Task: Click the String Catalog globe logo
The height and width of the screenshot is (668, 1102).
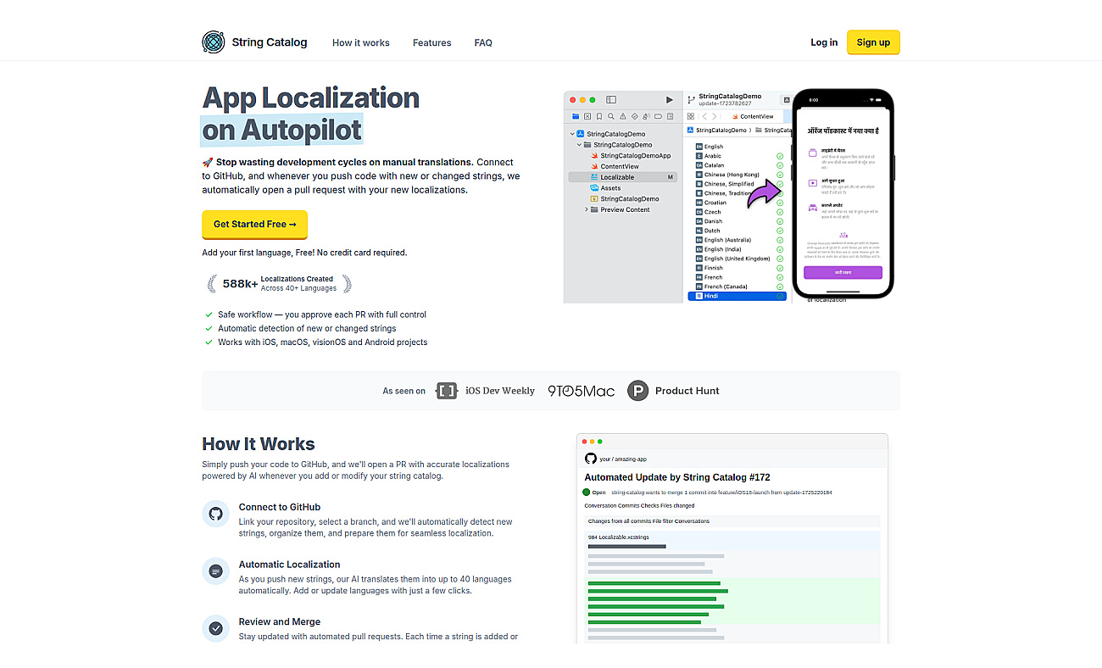Action: (x=213, y=42)
